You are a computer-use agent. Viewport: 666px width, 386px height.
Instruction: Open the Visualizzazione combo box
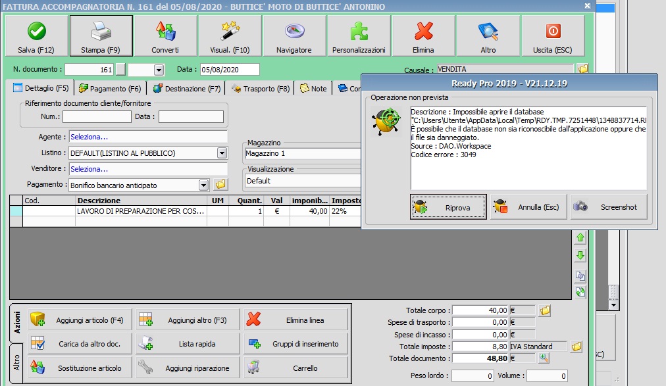tap(303, 181)
